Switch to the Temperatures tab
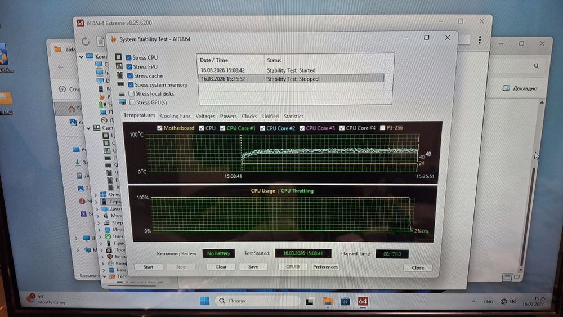Screen dimensions: 563x317 click(139, 115)
